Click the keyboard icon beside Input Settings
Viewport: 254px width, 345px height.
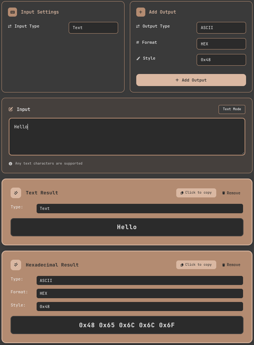(x=12, y=12)
